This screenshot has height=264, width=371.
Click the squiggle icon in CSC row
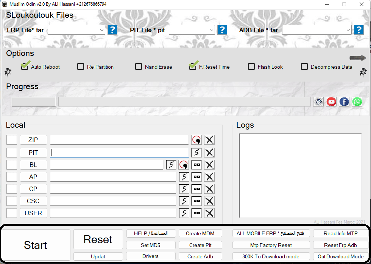[184, 201]
